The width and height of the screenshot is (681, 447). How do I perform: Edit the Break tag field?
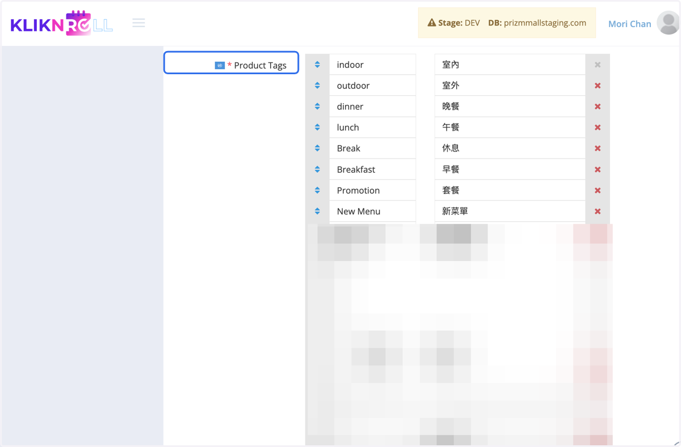372,148
